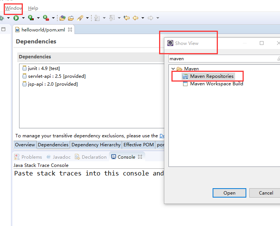Select Maven Repositories in the tree
Screen dimensions: 280x226
(212, 76)
